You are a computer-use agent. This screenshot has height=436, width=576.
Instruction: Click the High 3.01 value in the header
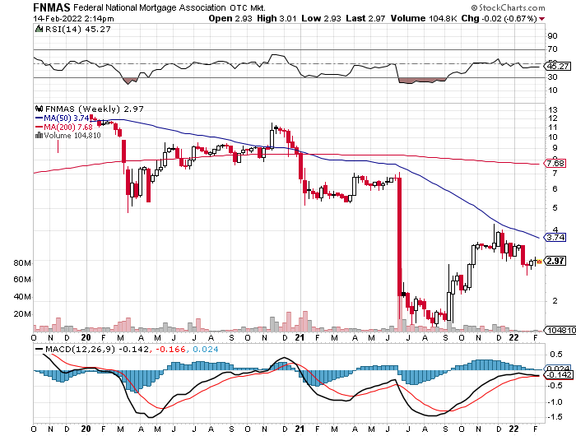coord(276,18)
